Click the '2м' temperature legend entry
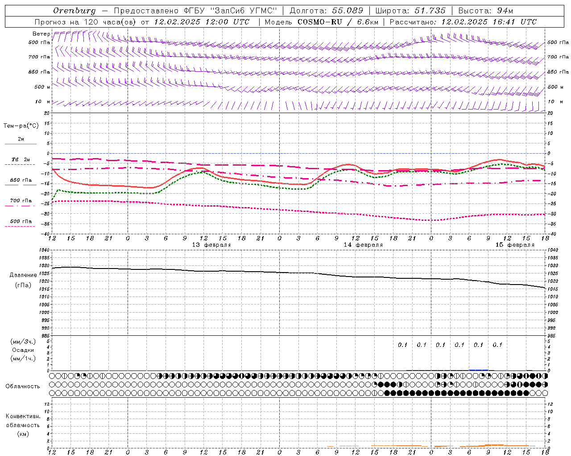 pyautogui.click(x=21, y=139)
